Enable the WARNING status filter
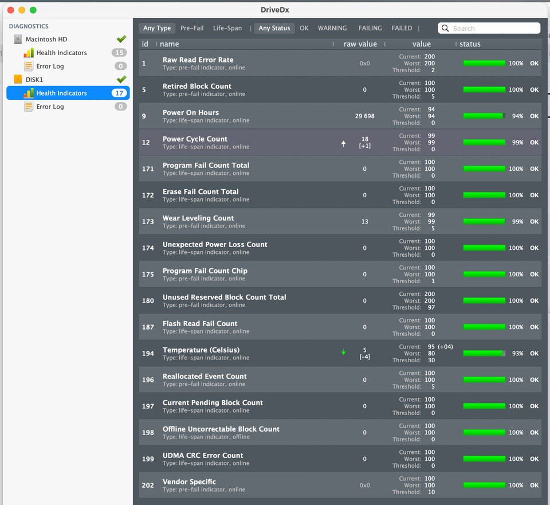The height and width of the screenshot is (505, 550). coord(332,28)
